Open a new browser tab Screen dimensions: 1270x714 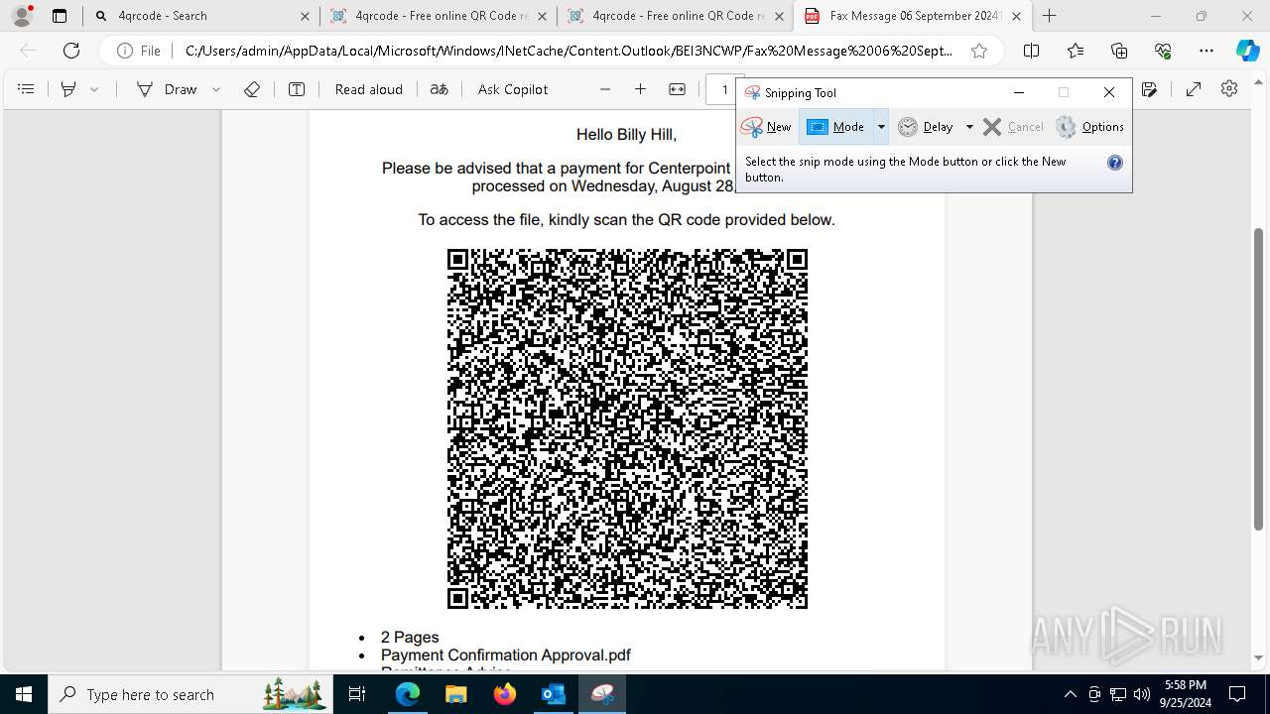click(1050, 16)
